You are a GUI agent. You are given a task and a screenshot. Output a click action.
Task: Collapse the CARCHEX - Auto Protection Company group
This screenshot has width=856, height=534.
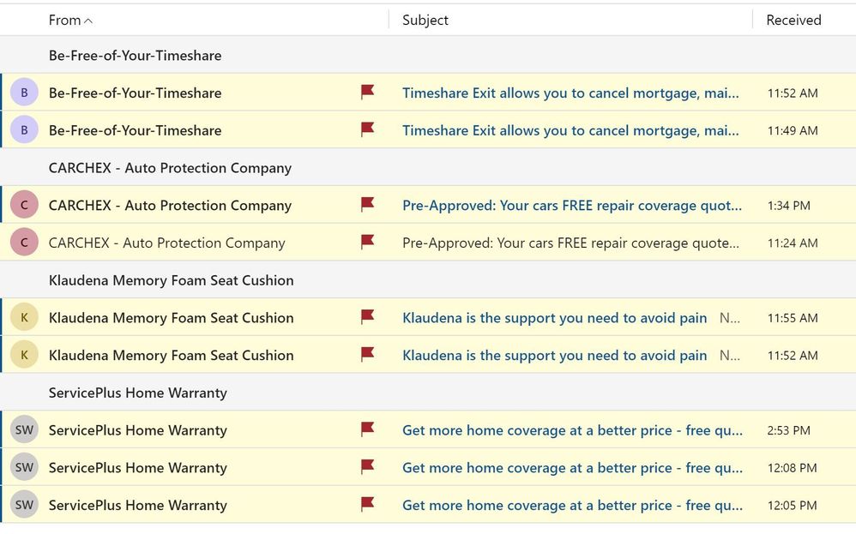(170, 168)
